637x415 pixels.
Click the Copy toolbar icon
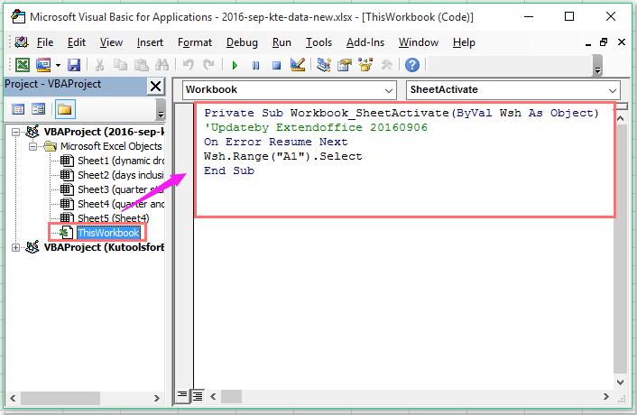click(120, 65)
